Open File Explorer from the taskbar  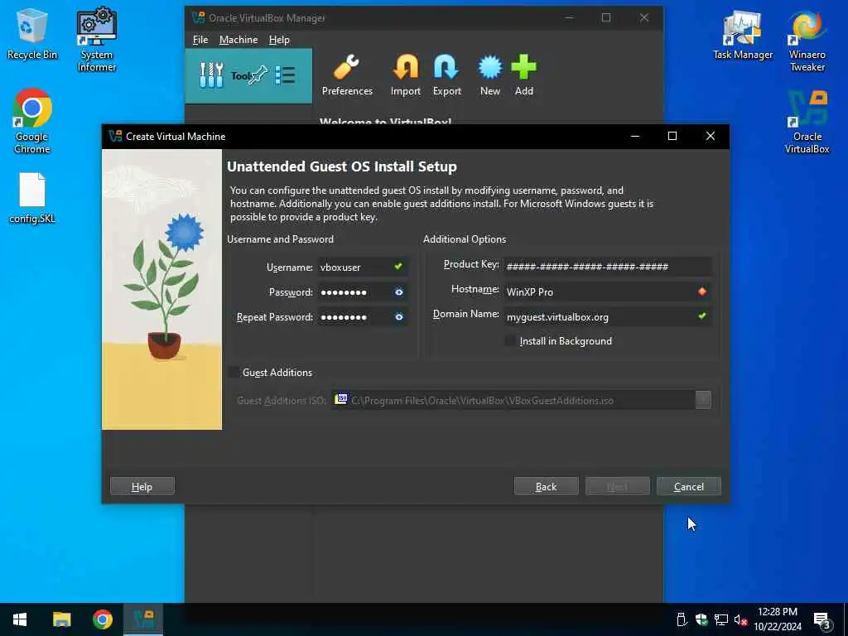[61, 619]
